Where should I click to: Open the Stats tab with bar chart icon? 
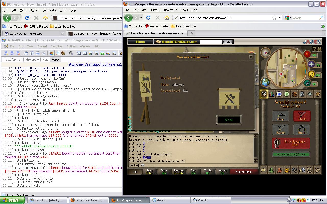271,94
